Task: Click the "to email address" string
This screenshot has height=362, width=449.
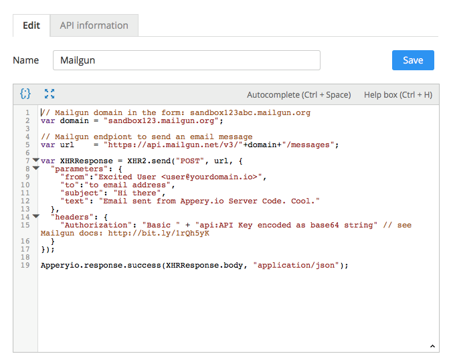Action: tap(127, 185)
